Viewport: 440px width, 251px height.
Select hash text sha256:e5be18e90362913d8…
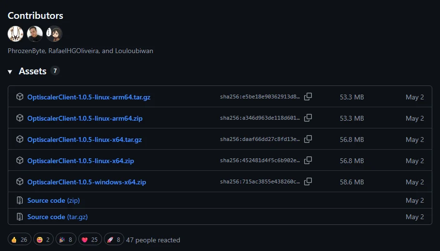pyautogui.click(x=260, y=97)
